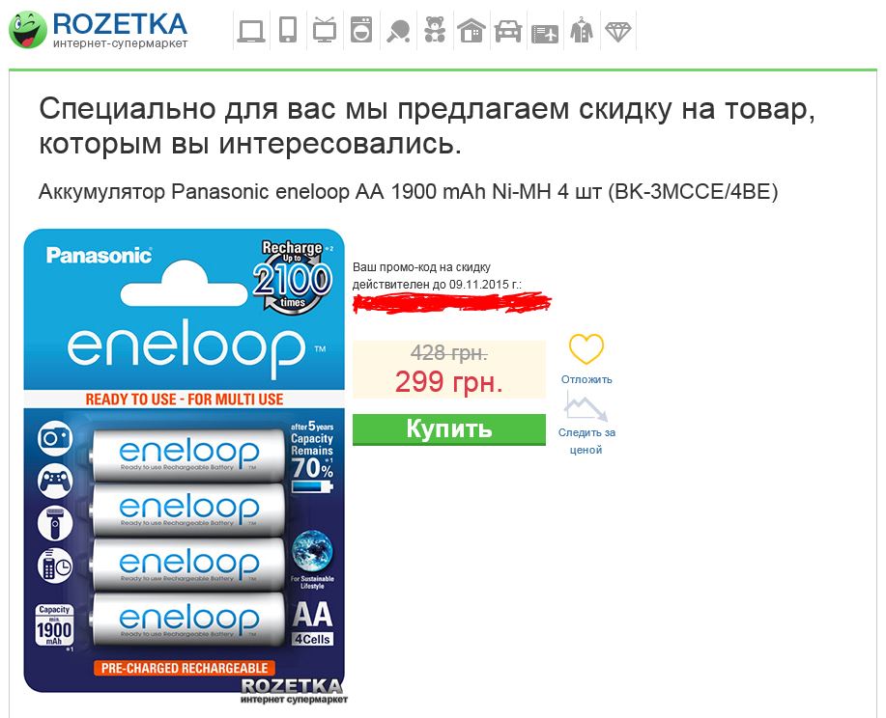Open the car goods category icon
This screenshot has width=886, height=718.
click(x=508, y=31)
